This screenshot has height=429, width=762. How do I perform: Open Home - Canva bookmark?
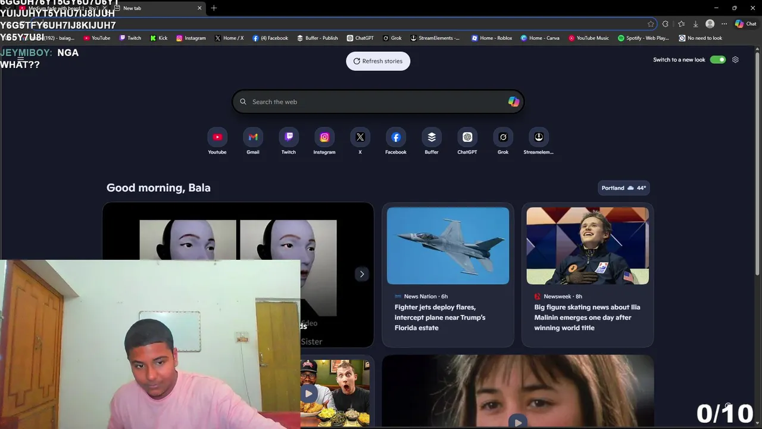(x=540, y=38)
